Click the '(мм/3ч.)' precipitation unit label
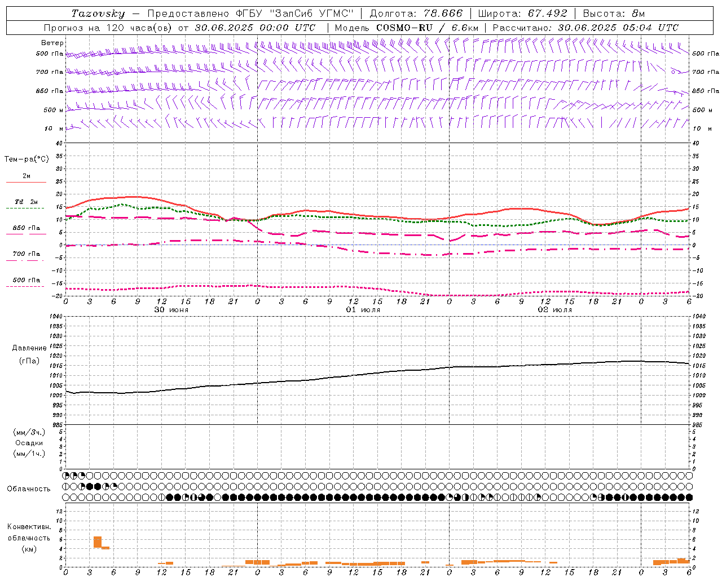 click(x=29, y=432)
